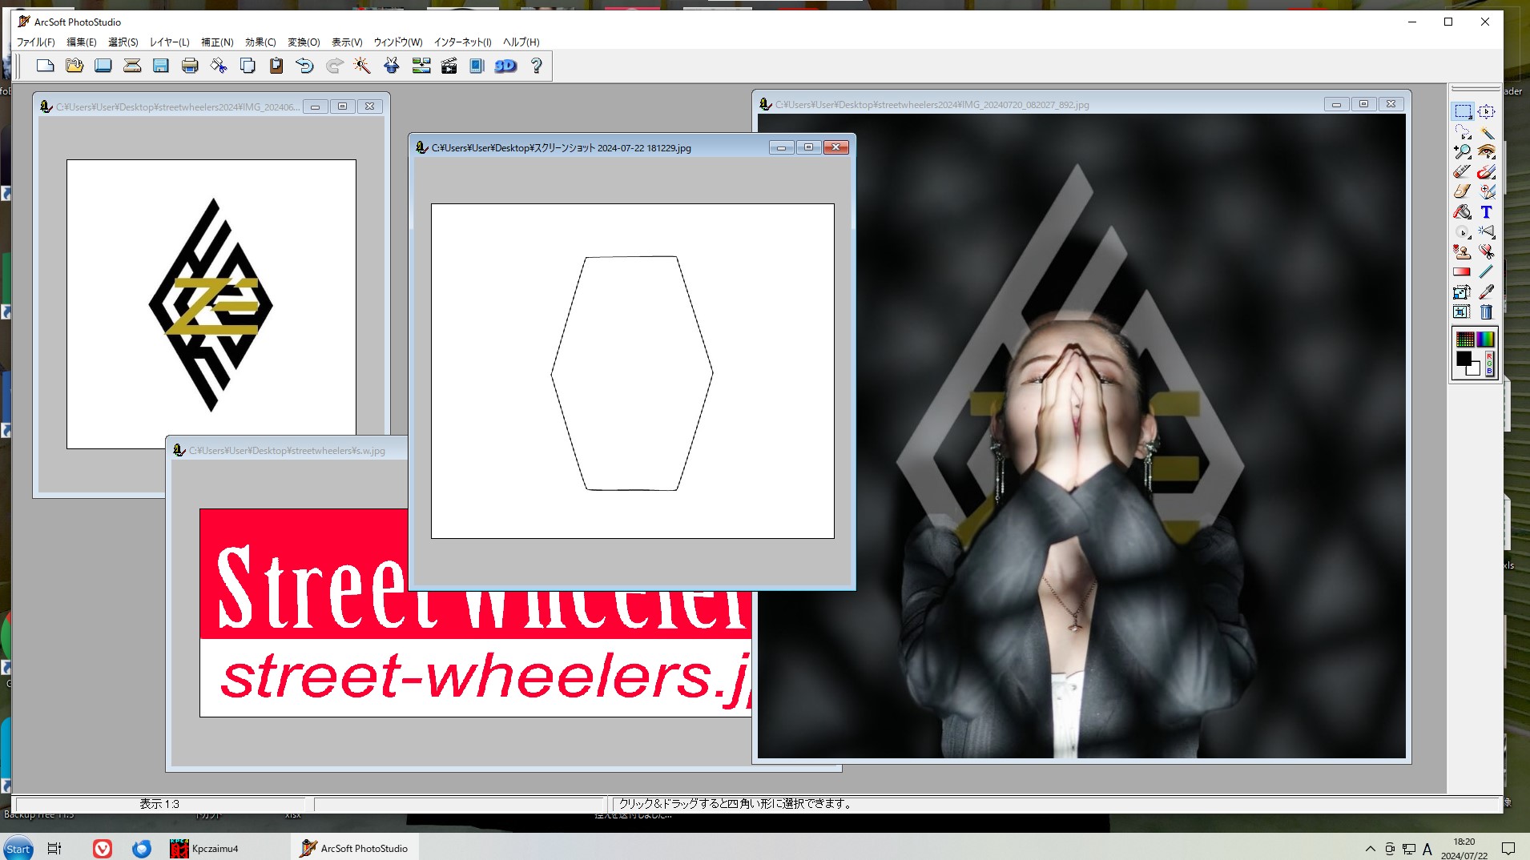
Task: Click the movie clapperboard toolbar icon
Action: [449, 66]
